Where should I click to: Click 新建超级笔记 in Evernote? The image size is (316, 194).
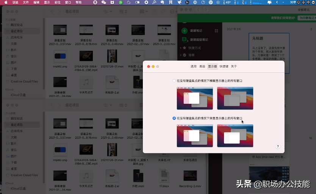[x=199, y=40]
